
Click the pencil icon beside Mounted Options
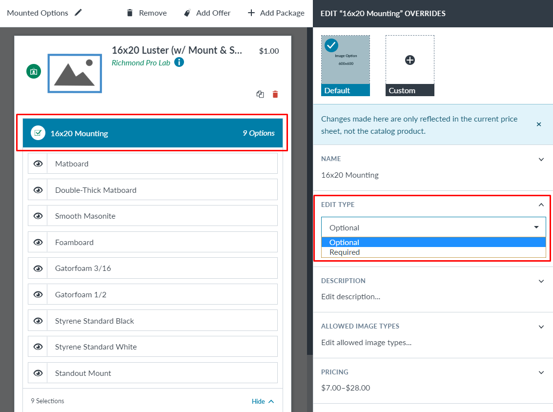(79, 13)
